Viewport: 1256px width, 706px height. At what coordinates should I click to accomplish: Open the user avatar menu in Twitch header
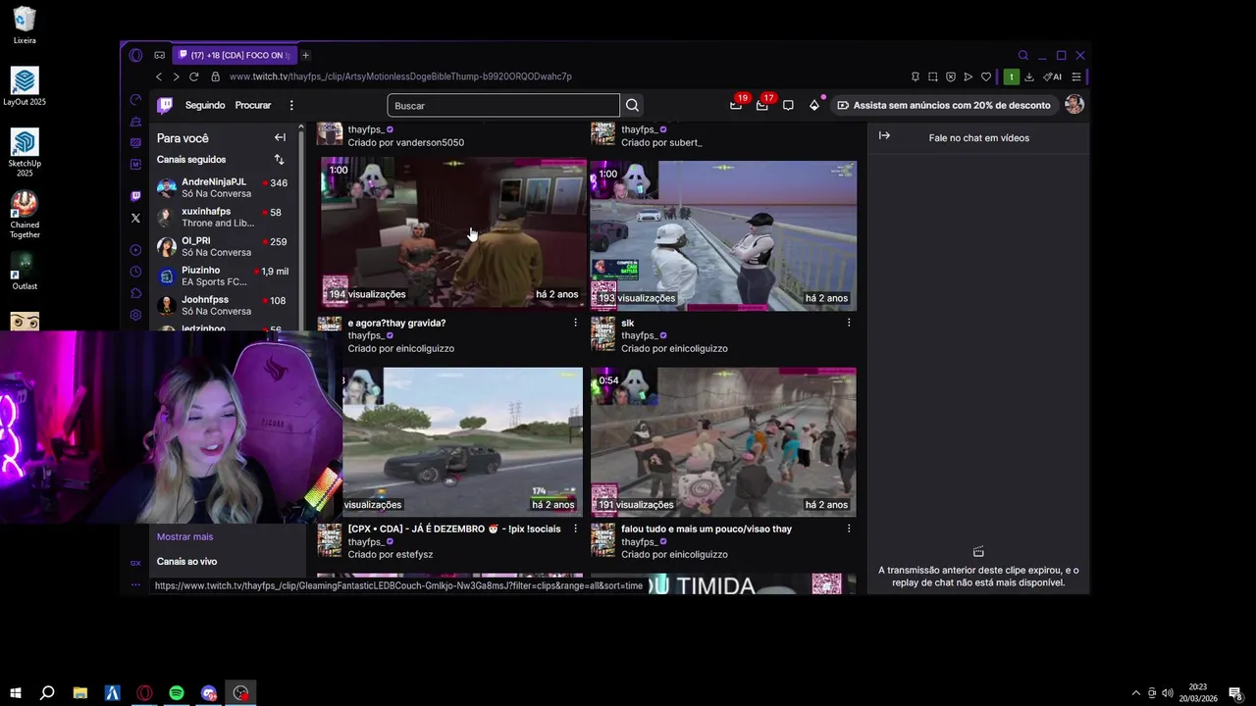coord(1074,105)
